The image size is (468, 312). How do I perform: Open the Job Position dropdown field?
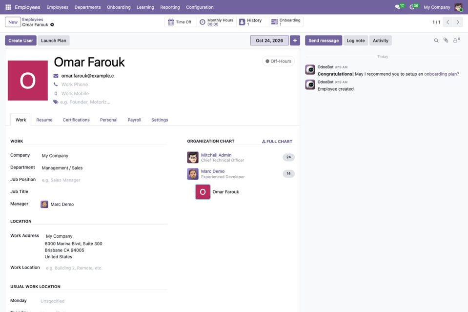pos(103,180)
